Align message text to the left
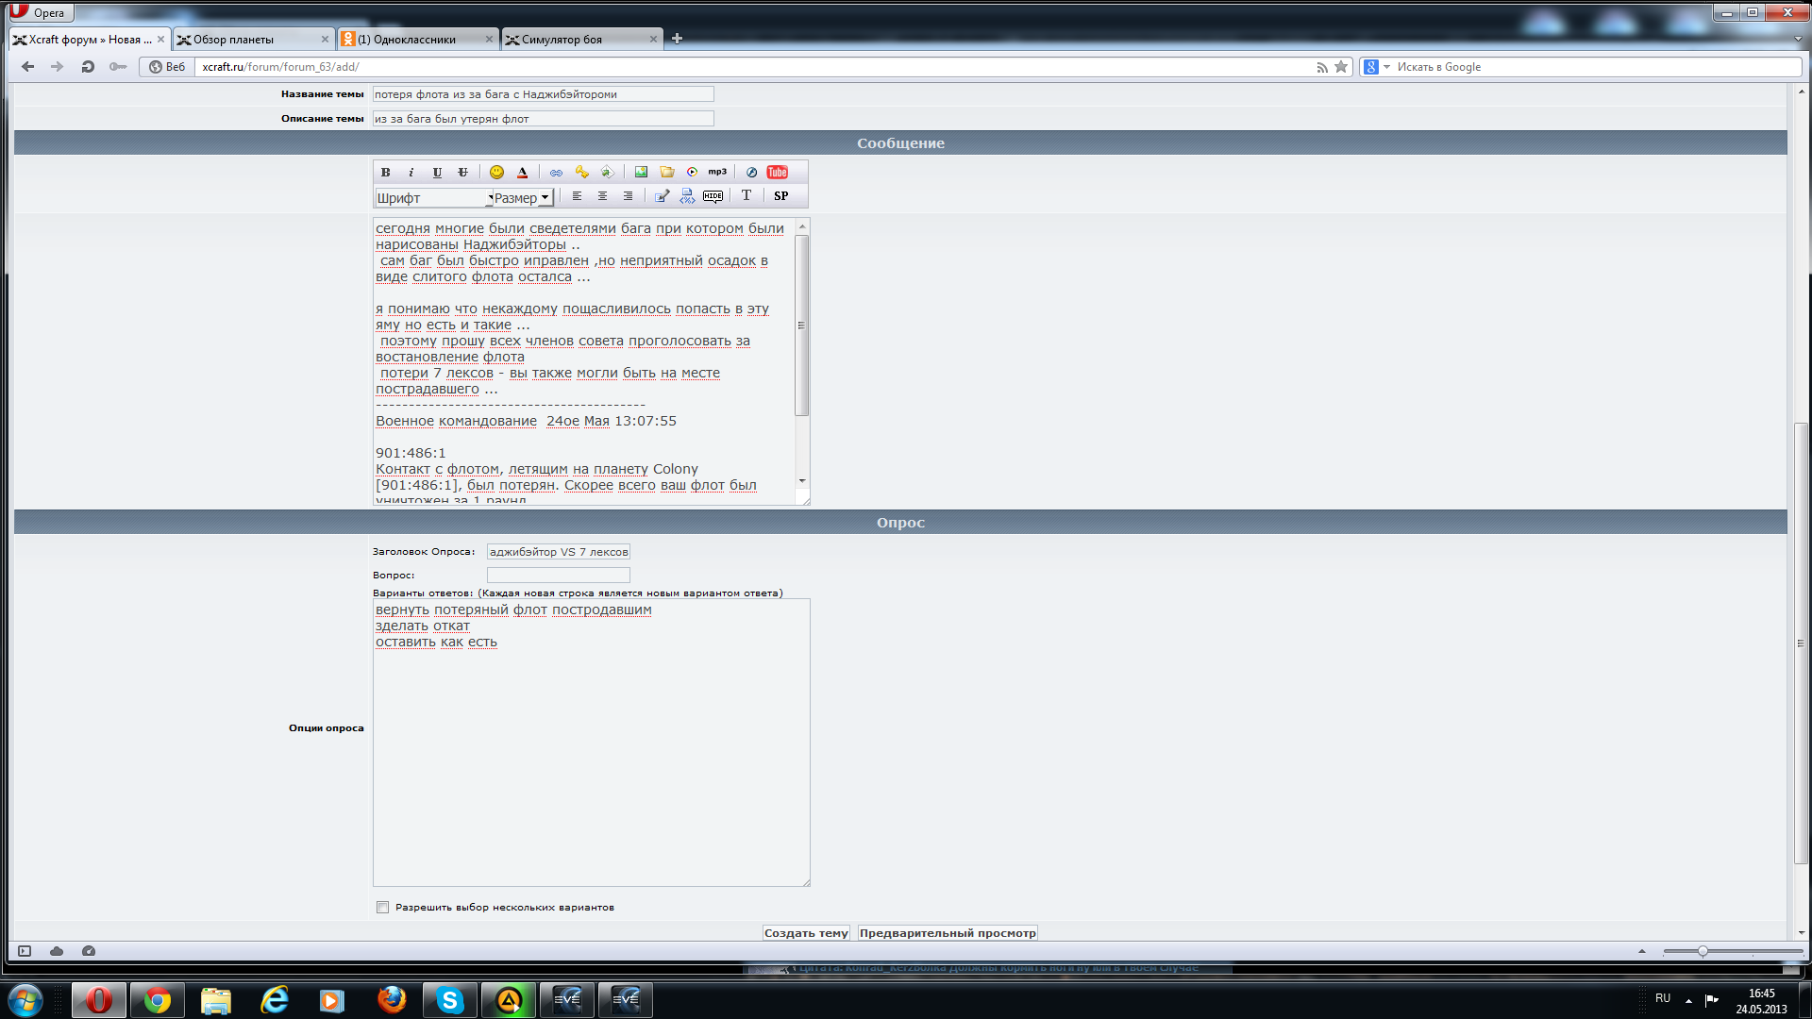Image resolution: width=1812 pixels, height=1019 pixels. click(x=577, y=196)
